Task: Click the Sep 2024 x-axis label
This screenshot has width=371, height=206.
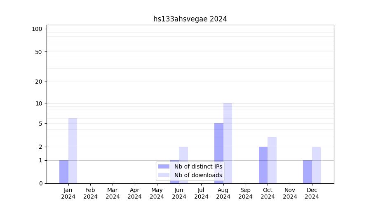Action: coord(245,193)
